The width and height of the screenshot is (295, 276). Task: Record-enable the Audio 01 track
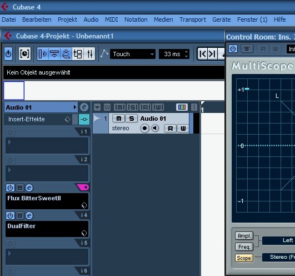tap(144, 128)
